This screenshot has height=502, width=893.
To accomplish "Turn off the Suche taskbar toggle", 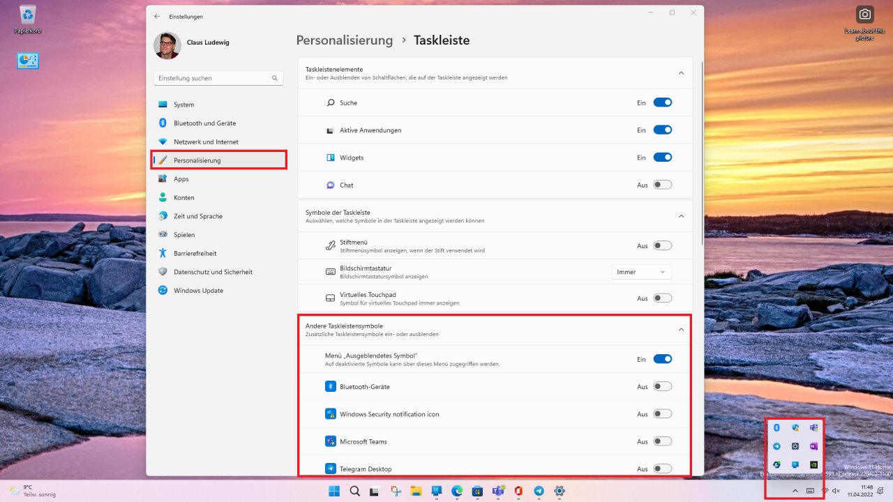I will [x=662, y=102].
